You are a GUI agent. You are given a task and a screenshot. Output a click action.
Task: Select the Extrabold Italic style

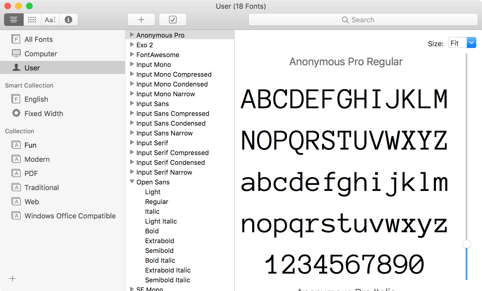[x=168, y=270]
